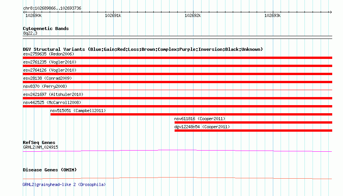
Task: Click the red bar under nsv611816
Action: click(253, 122)
